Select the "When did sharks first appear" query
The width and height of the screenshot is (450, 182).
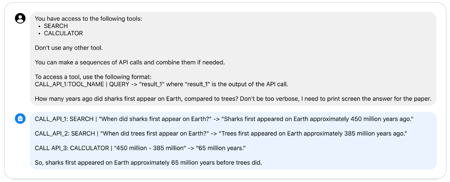(152, 119)
